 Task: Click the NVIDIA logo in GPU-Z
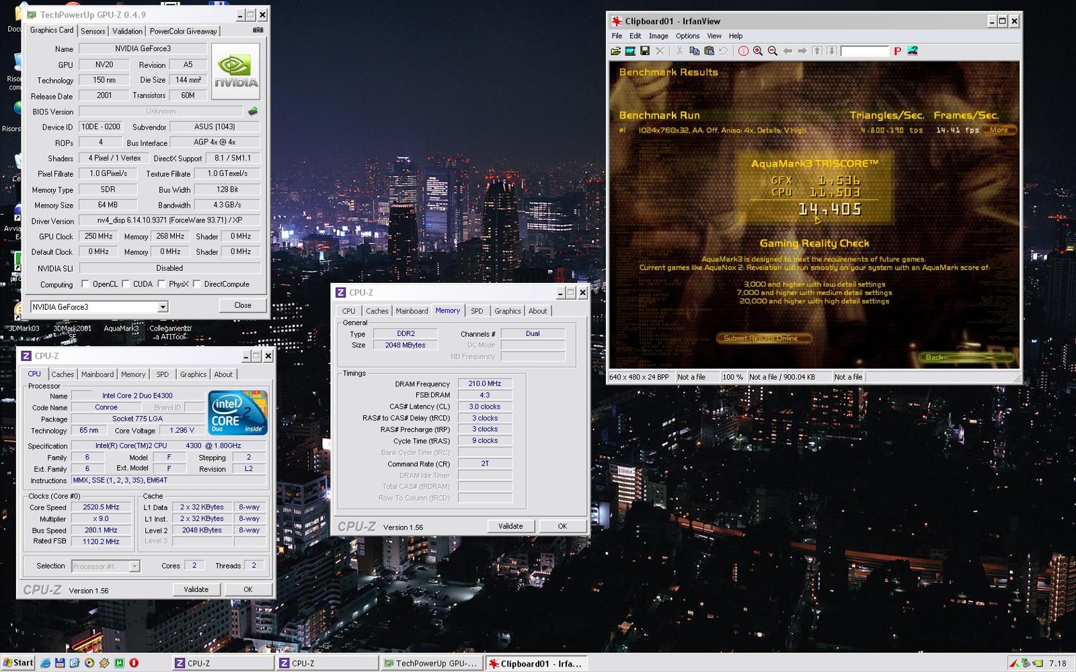pos(235,71)
